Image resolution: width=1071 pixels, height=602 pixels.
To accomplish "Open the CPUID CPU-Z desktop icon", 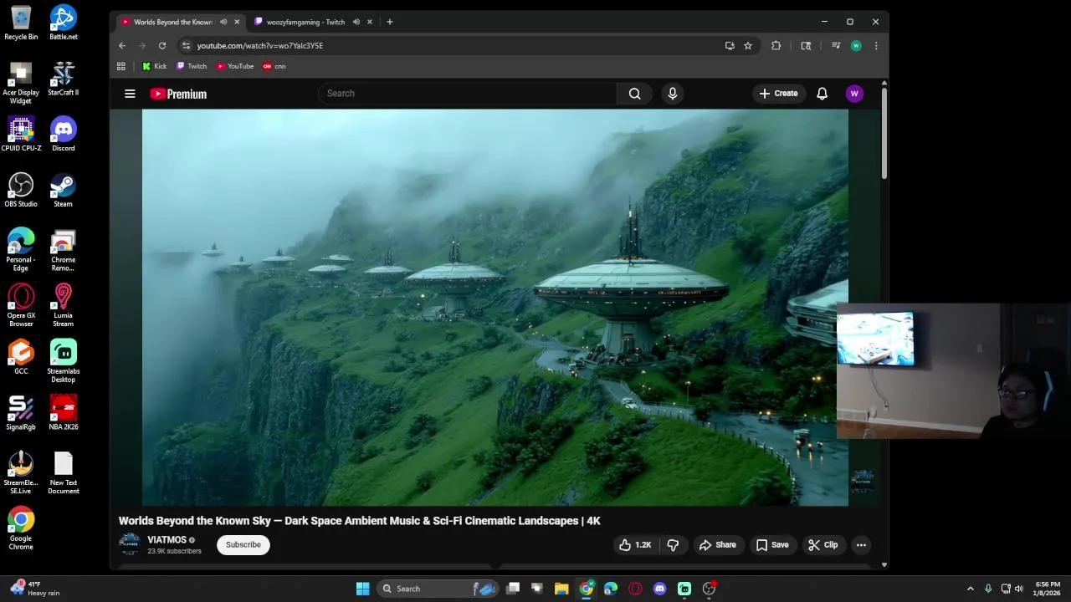I will point(21,134).
